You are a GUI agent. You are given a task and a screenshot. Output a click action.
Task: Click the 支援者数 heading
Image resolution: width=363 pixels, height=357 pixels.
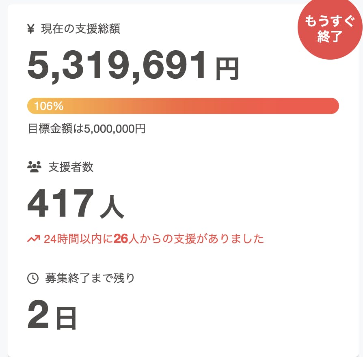point(71,167)
